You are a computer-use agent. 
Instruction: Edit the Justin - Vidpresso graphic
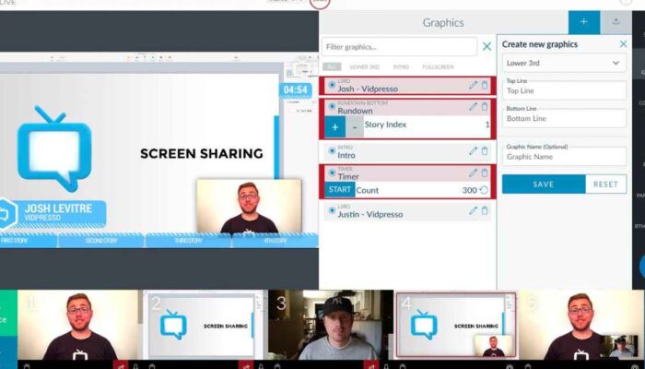point(473,210)
